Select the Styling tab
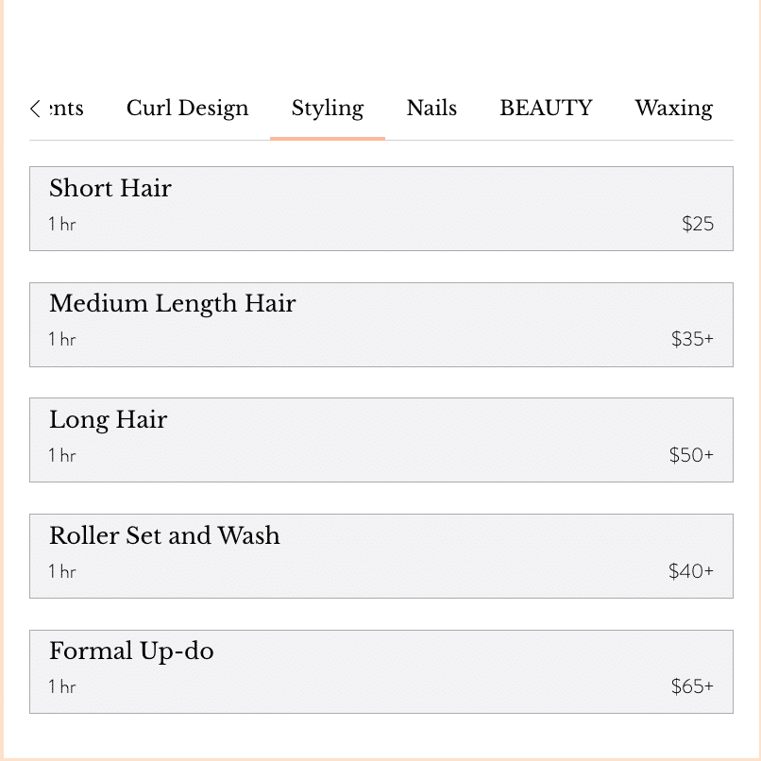Image resolution: width=761 pixels, height=761 pixels. (328, 109)
